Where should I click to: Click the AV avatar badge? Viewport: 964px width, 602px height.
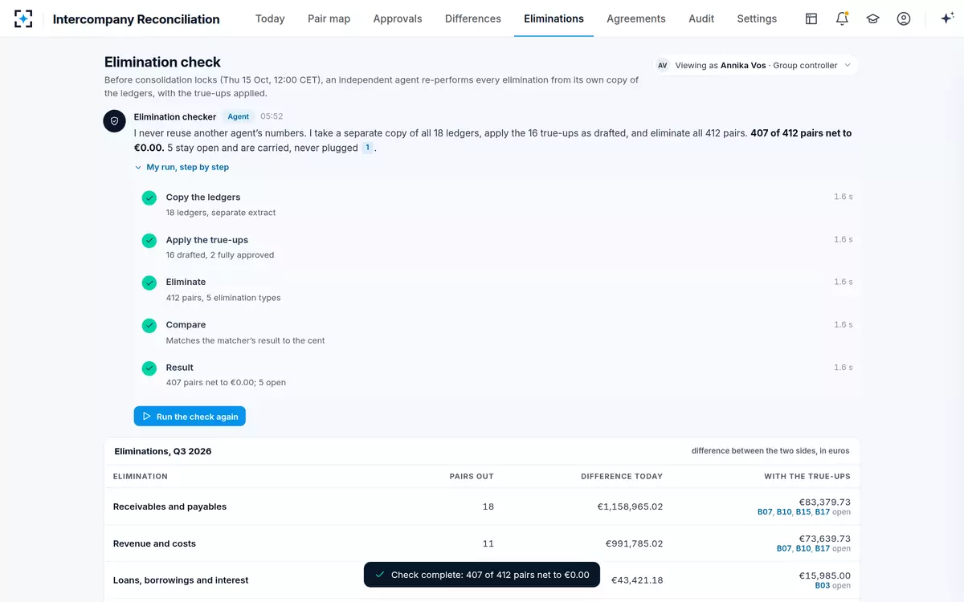click(663, 66)
